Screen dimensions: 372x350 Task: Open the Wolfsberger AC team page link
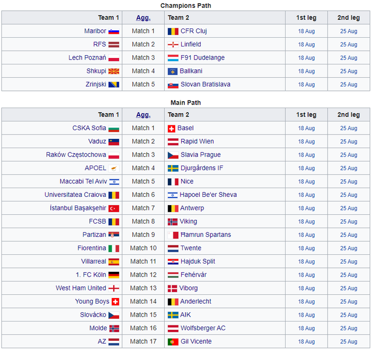point(203,328)
